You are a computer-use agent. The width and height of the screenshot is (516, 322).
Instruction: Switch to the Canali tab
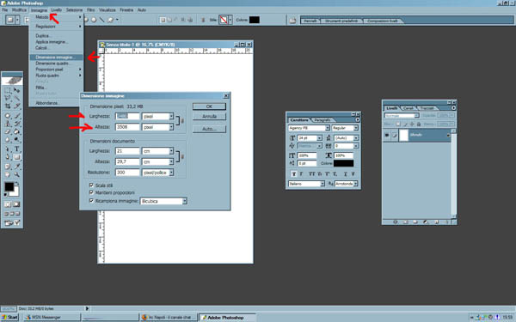pos(408,108)
